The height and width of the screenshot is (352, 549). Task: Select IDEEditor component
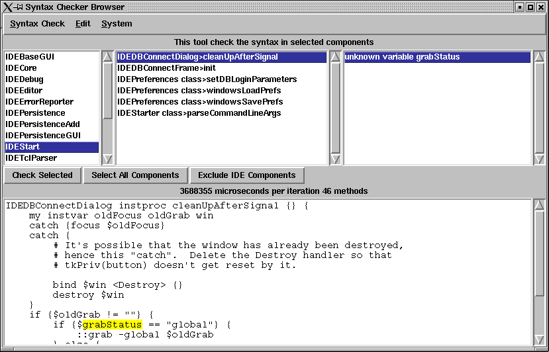coord(24,91)
